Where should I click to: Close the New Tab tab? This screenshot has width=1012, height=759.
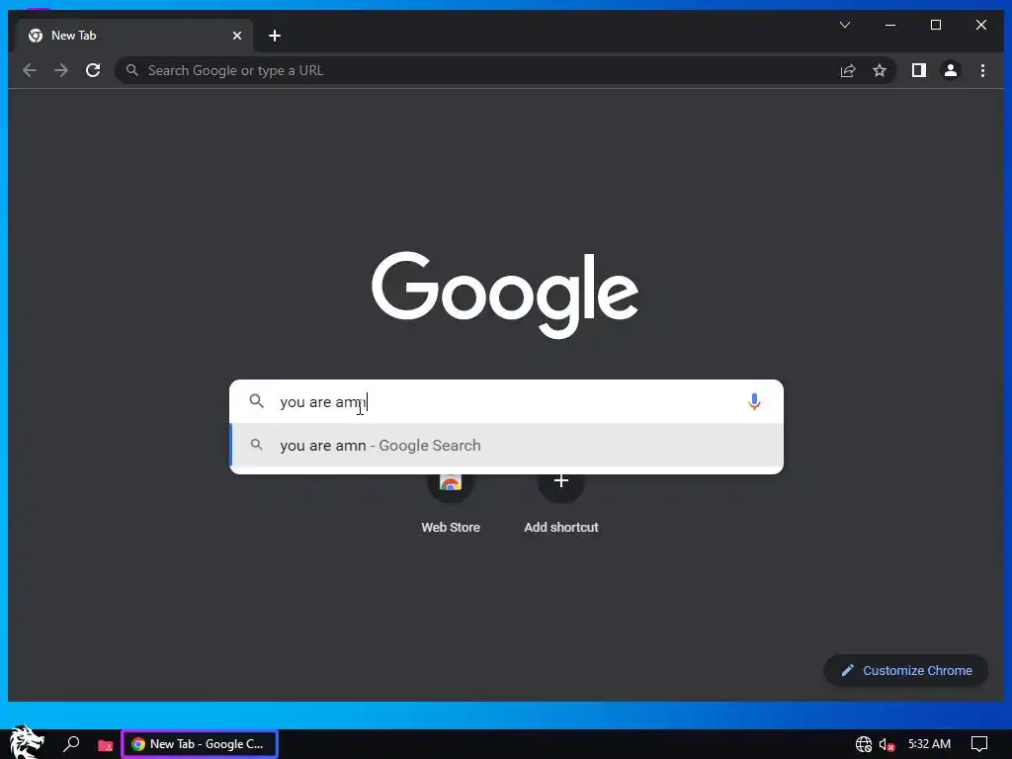[x=237, y=36]
